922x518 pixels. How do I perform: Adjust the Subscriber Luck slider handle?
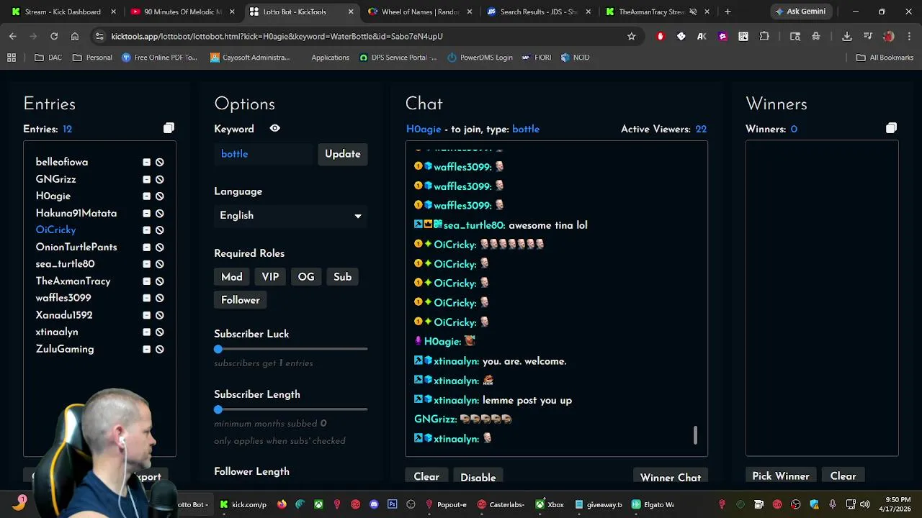[218, 349]
